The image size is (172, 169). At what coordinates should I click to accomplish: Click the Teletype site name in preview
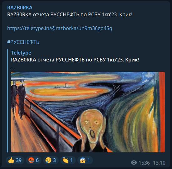coord(21,53)
